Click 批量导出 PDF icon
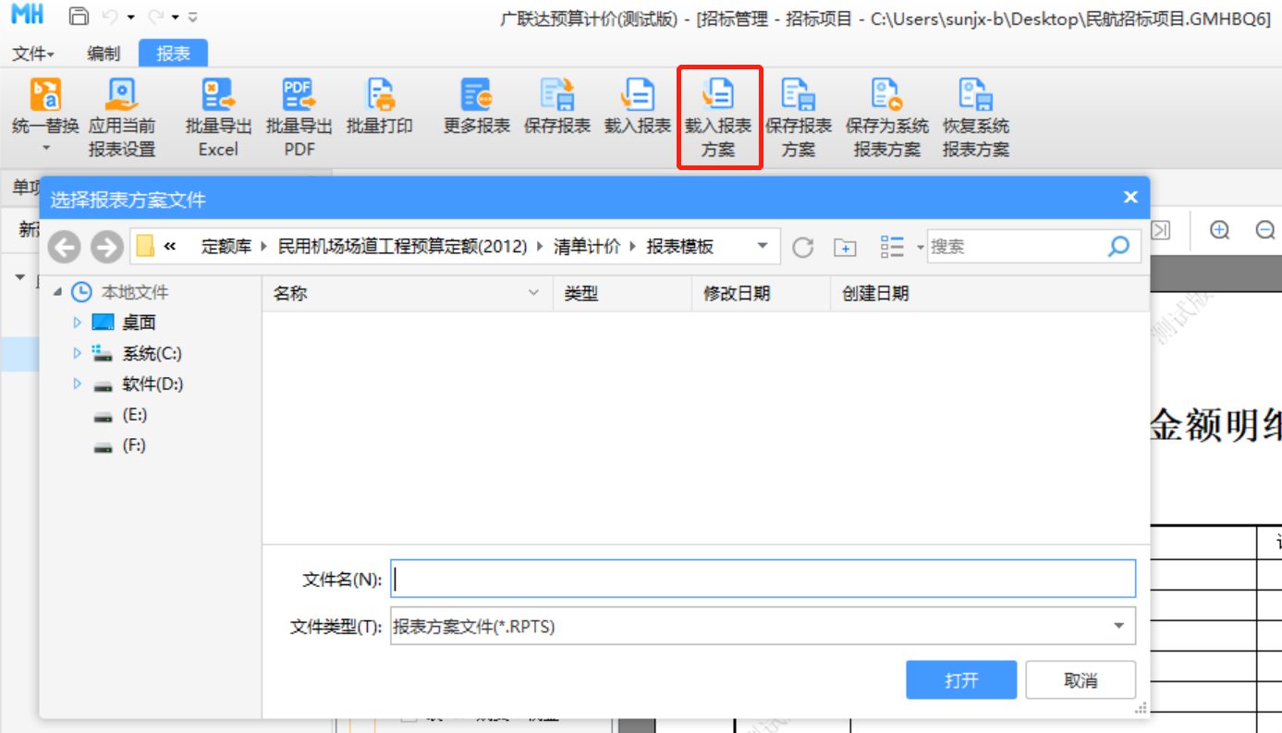 click(x=299, y=95)
